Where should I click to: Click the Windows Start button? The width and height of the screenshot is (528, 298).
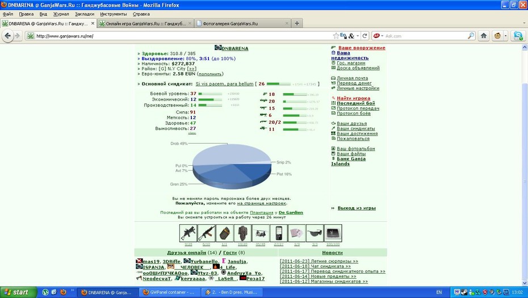tap(18, 292)
